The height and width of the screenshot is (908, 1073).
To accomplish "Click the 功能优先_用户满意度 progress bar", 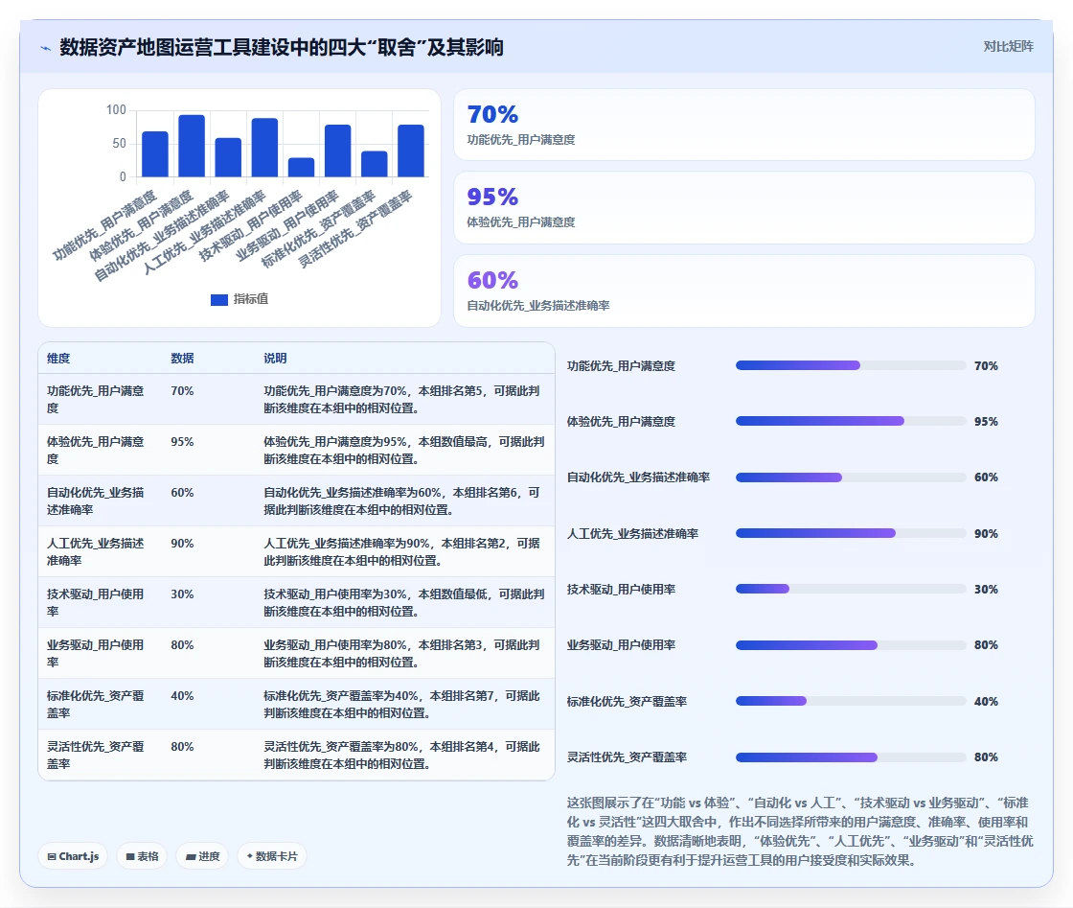I will (x=851, y=365).
